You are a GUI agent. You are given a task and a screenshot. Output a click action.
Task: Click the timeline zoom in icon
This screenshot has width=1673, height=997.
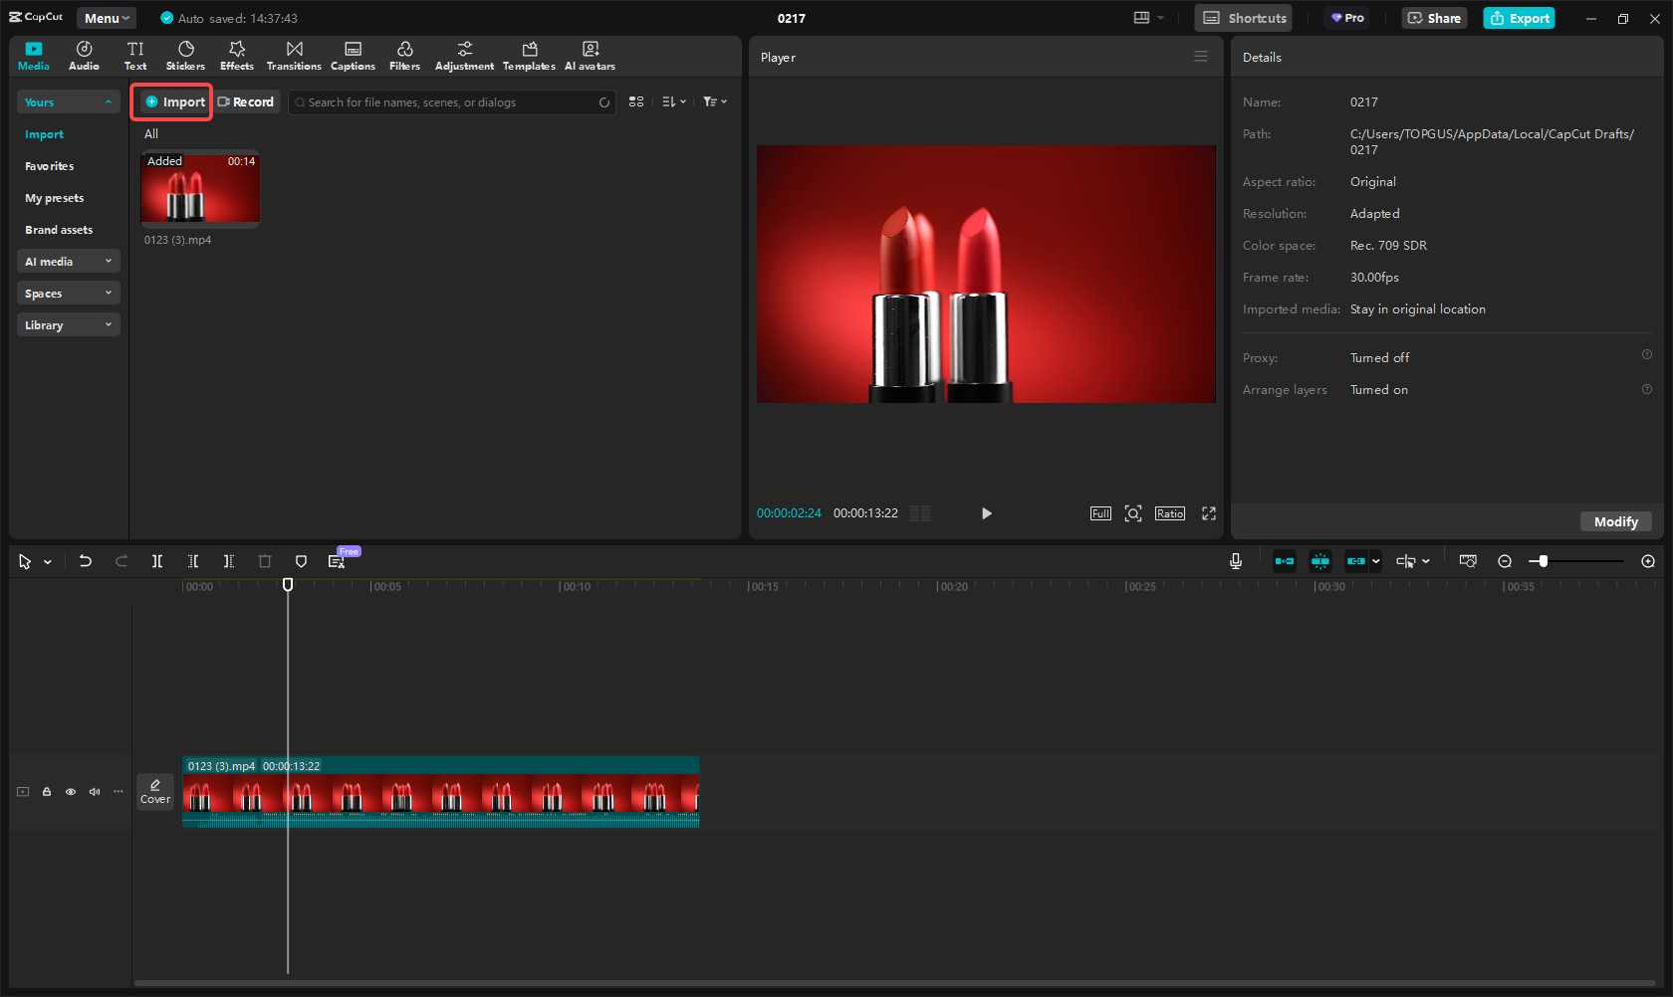(1648, 561)
